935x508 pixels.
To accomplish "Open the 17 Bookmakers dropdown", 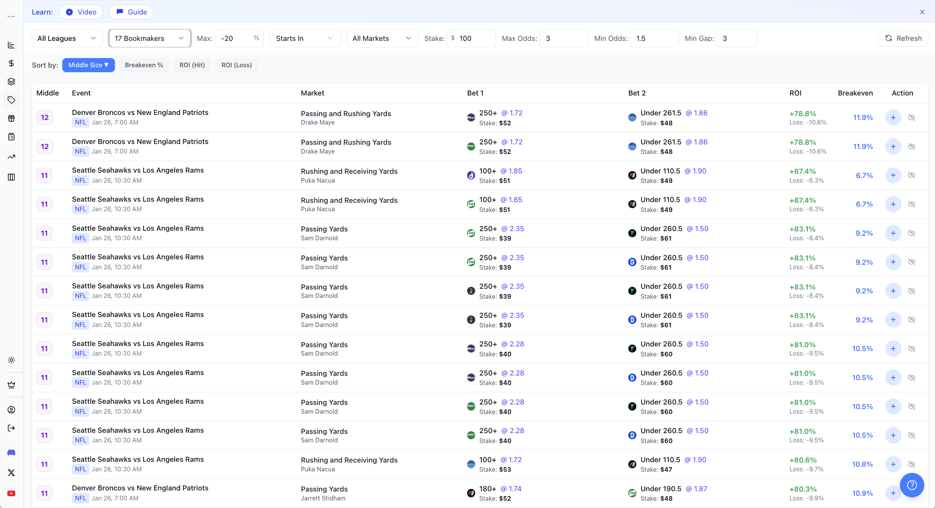I will pyautogui.click(x=149, y=38).
